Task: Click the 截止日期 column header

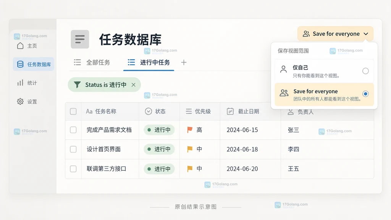Action: 250,111
